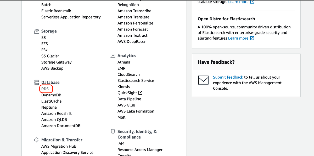The width and height of the screenshot is (314, 156).
Task: Select Amazon Redshift under Database
Action: tap(56, 113)
